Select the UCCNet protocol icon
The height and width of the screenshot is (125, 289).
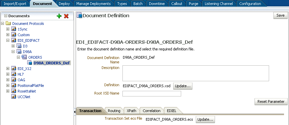14,96
